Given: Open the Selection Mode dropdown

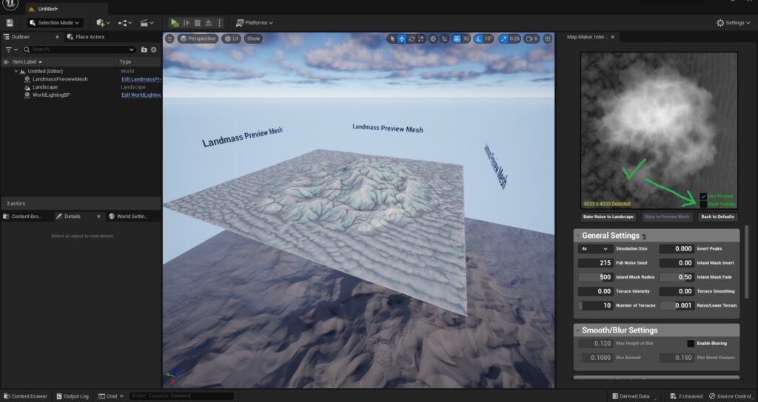Looking at the screenshot, I should click(x=55, y=23).
